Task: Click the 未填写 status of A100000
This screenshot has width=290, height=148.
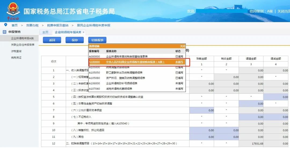Action: point(179,62)
